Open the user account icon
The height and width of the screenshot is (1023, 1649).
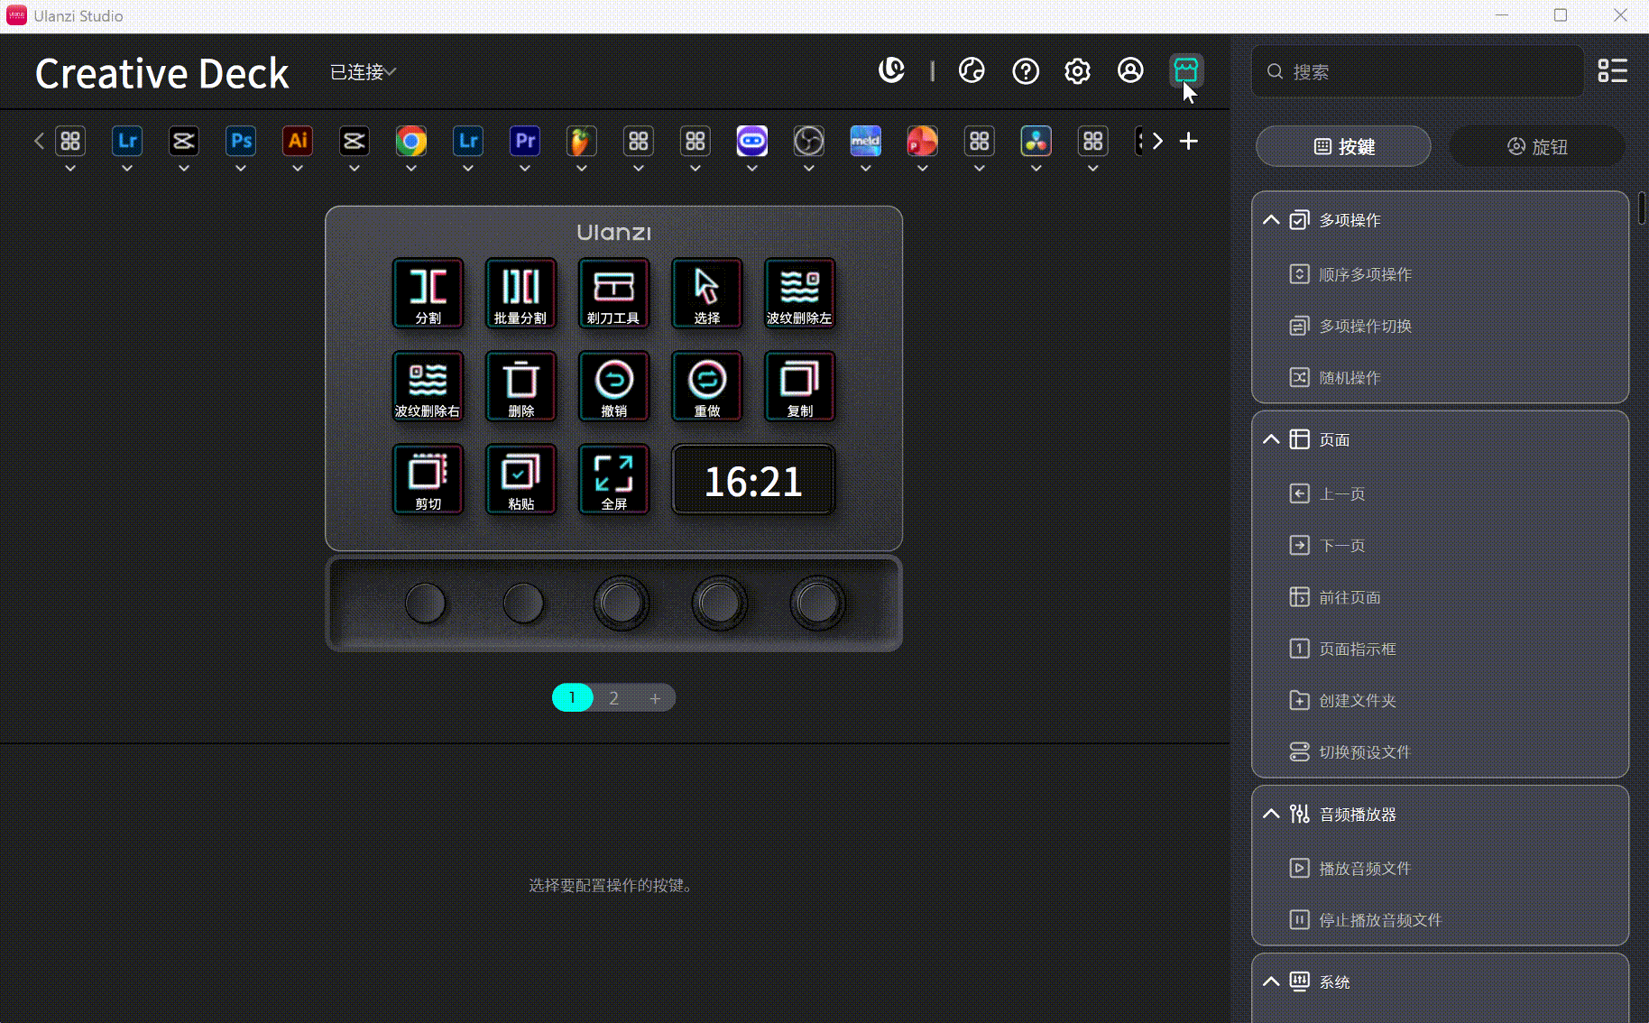[x=1130, y=70]
